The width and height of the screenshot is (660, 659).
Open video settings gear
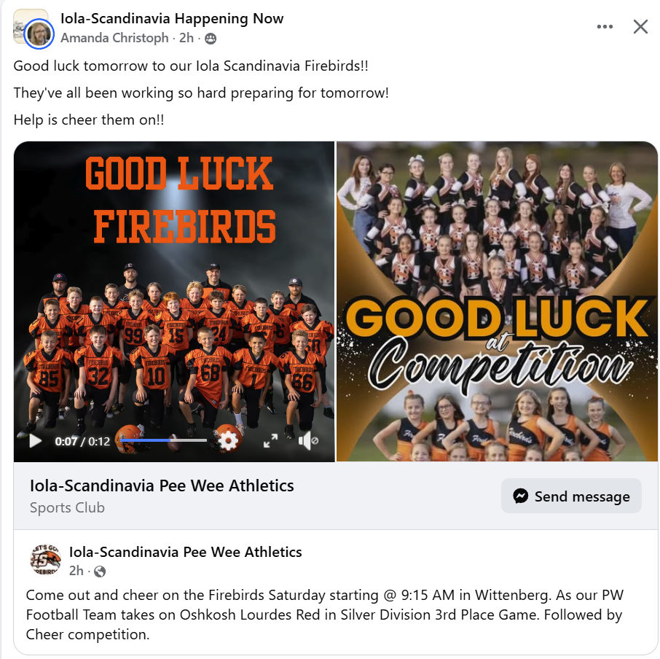click(x=228, y=440)
